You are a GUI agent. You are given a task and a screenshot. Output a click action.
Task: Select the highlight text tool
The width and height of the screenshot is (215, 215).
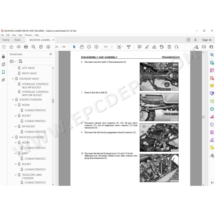[147, 47]
